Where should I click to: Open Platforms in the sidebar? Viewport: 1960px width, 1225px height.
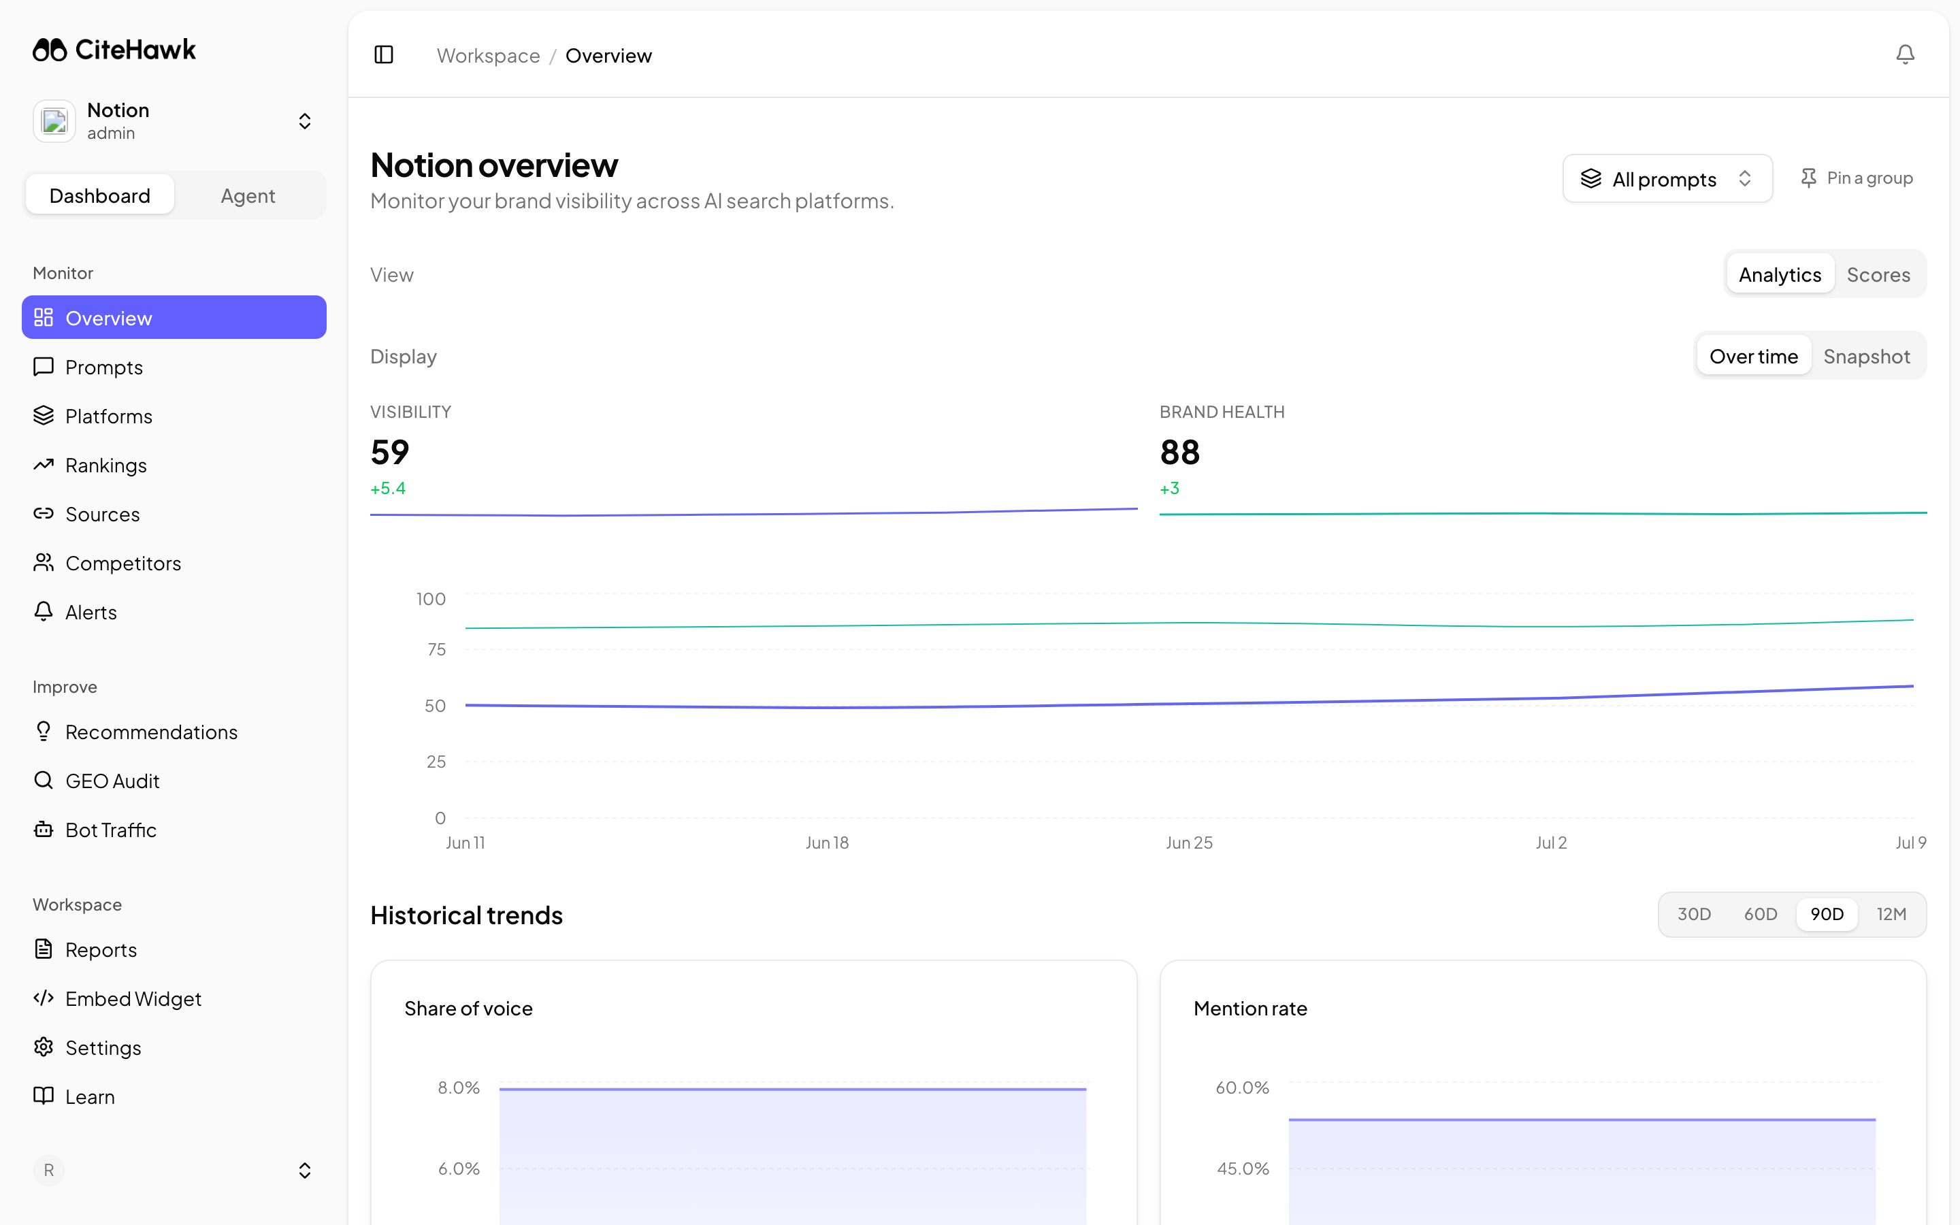click(174, 416)
